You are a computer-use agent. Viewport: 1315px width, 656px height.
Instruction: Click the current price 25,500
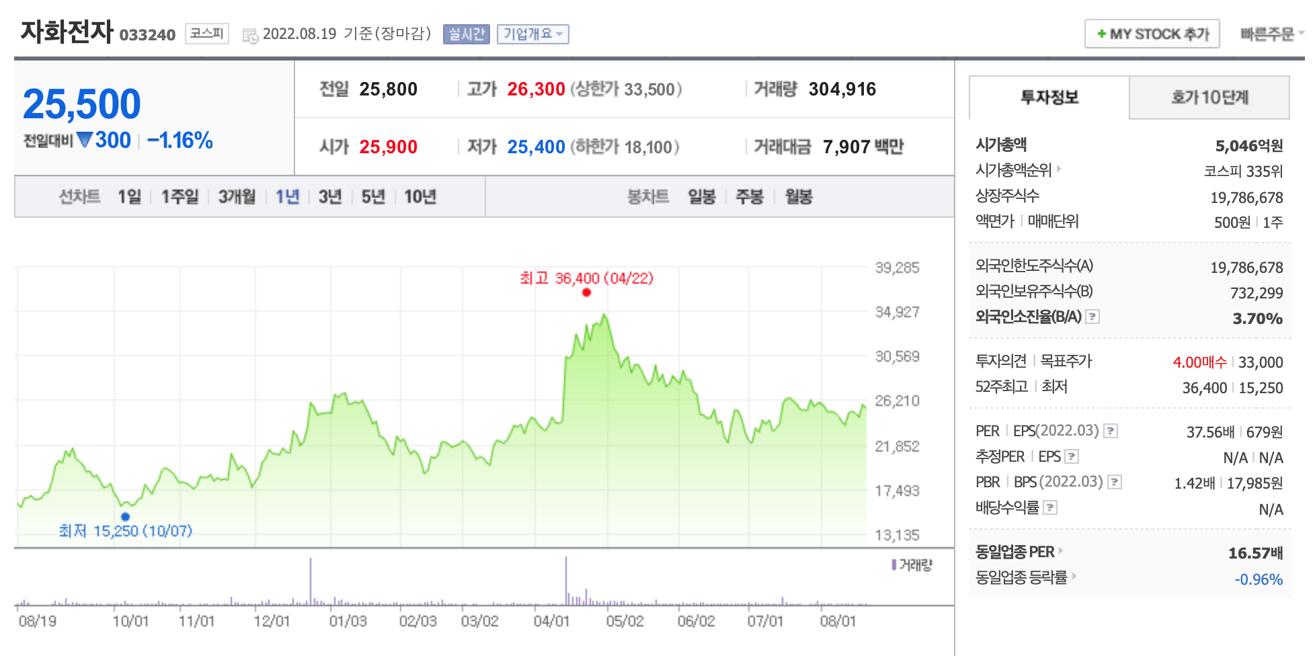(x=82, y=104)
